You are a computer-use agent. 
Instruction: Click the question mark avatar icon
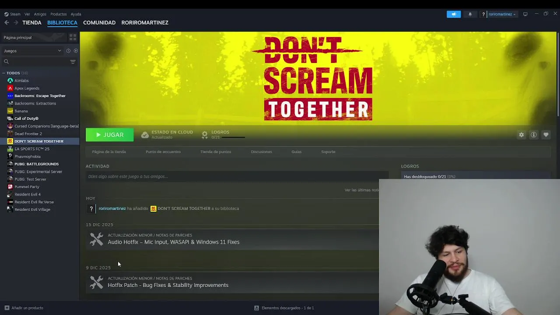coord(483,14)
